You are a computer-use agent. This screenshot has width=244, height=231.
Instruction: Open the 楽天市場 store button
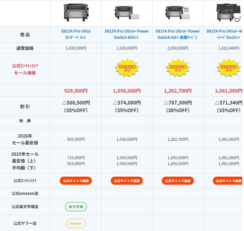[76, 207]
